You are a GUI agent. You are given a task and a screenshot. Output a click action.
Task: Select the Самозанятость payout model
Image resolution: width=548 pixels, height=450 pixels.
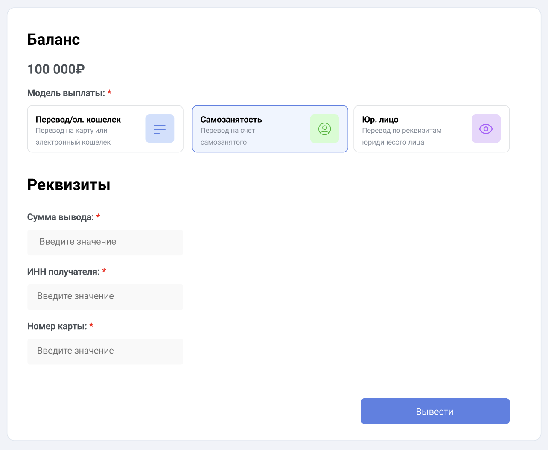coord(270,129)
